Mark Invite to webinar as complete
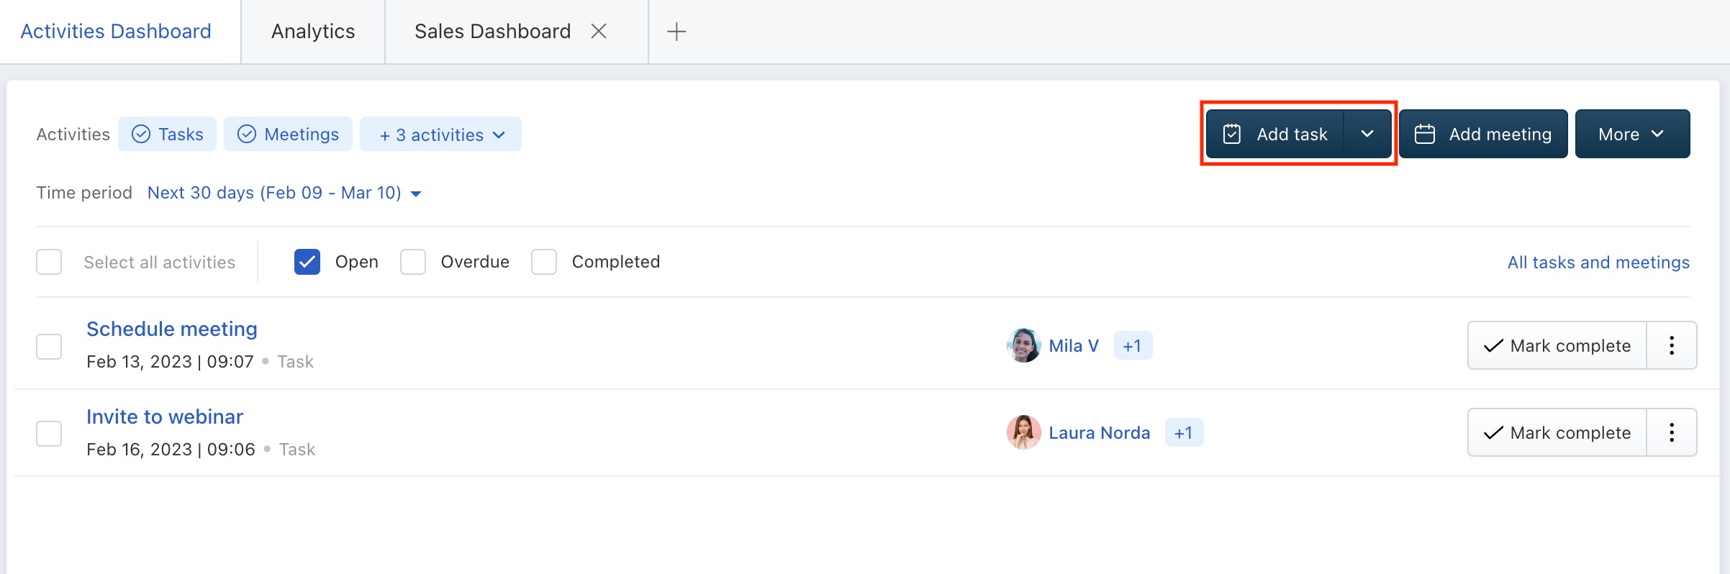Screen dimensions: 1730x574 click(x=1557, y=432)
